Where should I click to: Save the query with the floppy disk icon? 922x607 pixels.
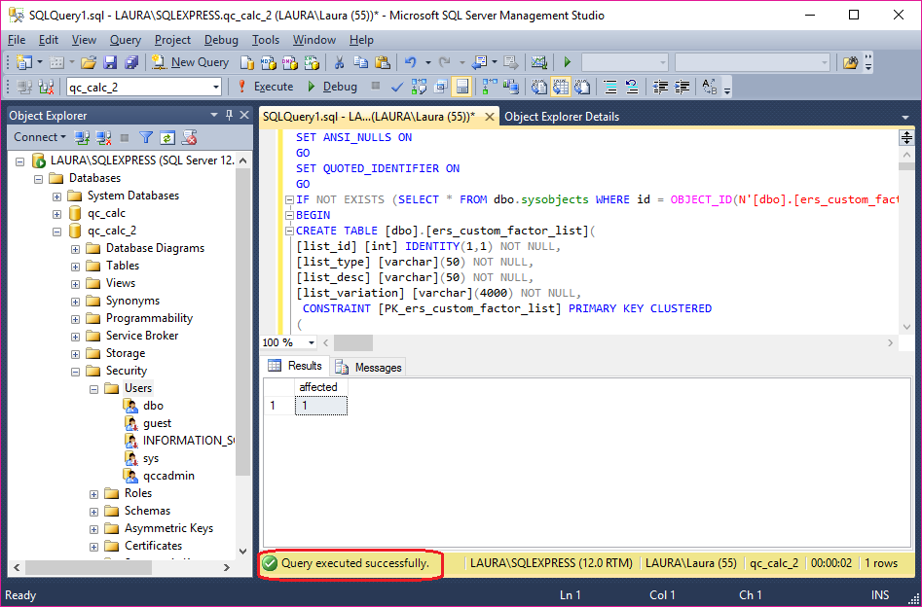click(110, 62)
